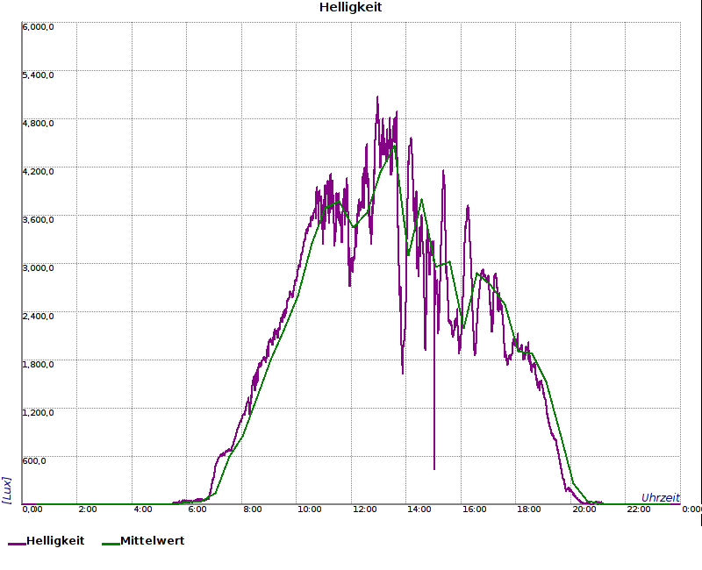Screen dimensions: 702x570
Task: Click the purple Helligkeit legend color line
Action: (17, 544)
